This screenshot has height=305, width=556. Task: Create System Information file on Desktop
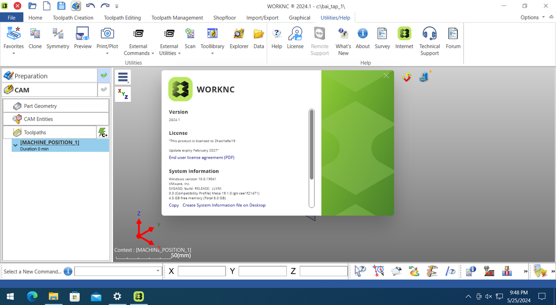[x=224, y=205]
